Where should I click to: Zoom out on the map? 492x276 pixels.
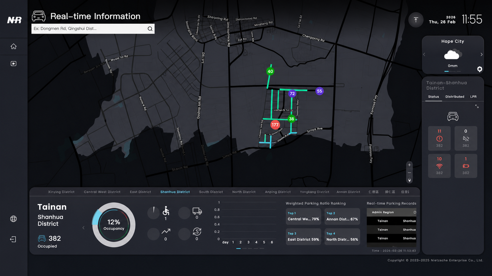click(409, 173)
